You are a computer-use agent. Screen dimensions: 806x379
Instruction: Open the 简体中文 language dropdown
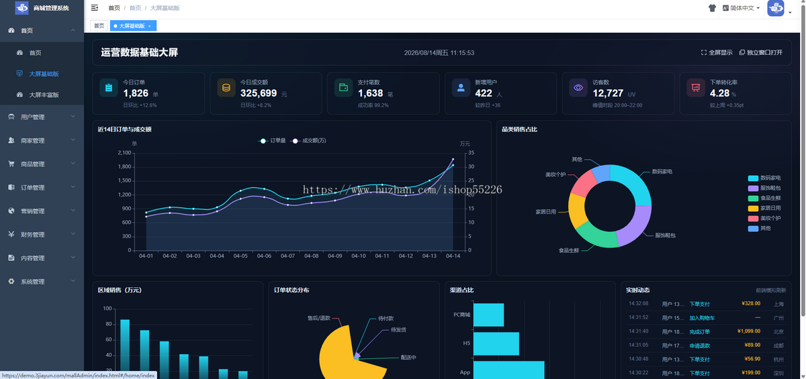point(742,8)
